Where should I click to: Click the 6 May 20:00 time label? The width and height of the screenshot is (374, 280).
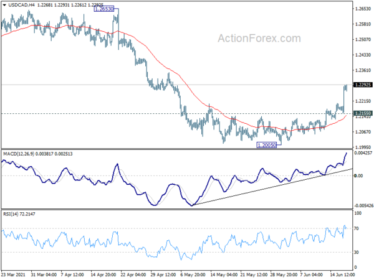193,274
